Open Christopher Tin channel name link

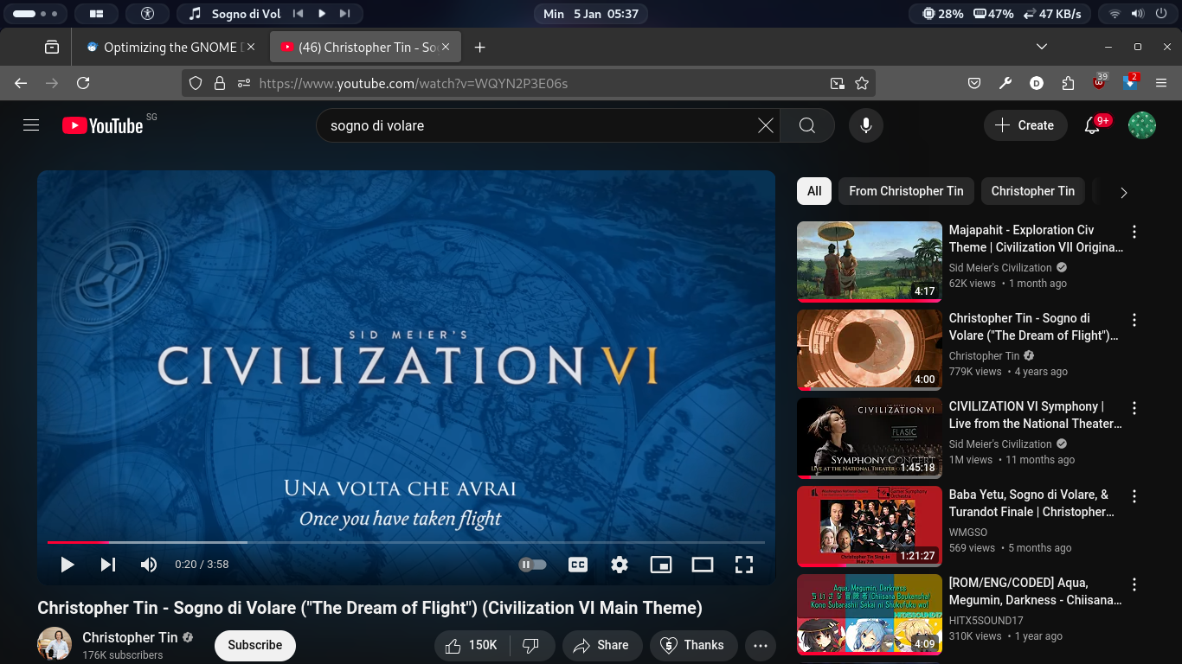tap(130, 637)
